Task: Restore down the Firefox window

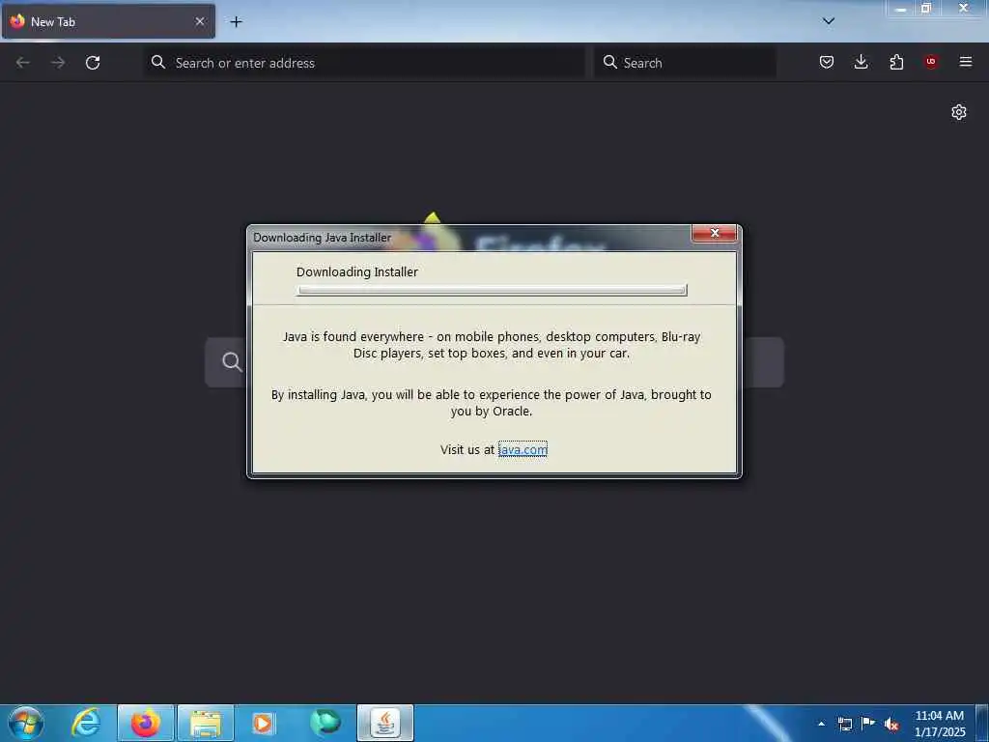Action: click(926, 8)
